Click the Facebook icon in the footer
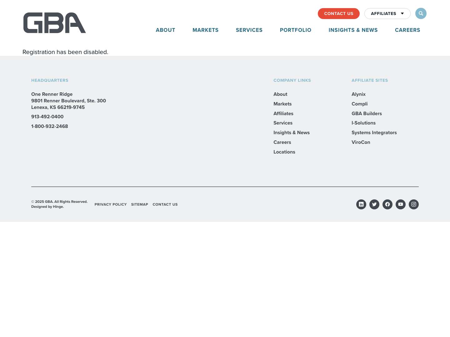 pos(387,204)
